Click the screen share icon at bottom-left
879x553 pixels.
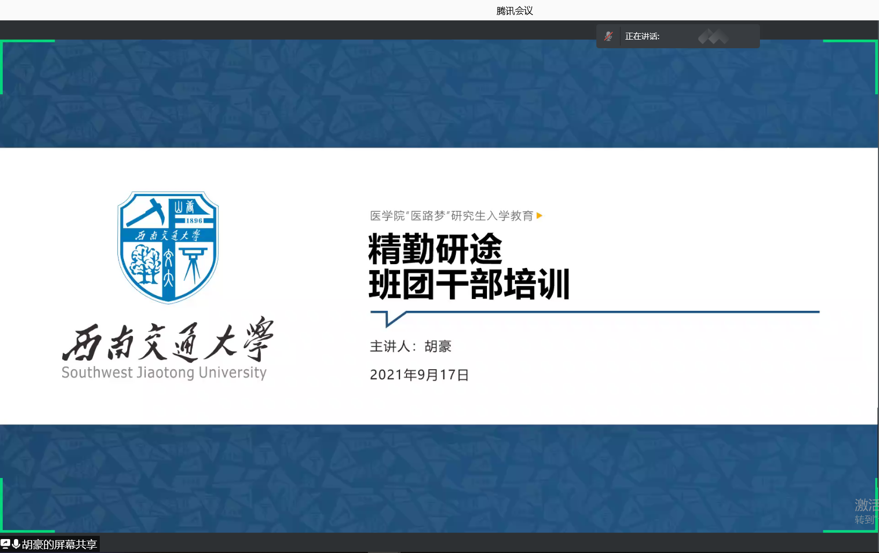point(5,544)
